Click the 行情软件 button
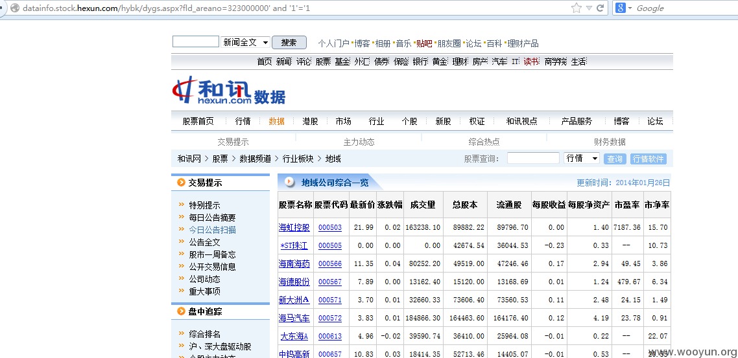This screenshot has height=358, width=738. (x=648, y=159)
